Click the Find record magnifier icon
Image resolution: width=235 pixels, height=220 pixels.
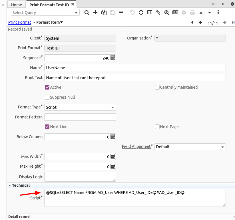(x=87, y=13)
